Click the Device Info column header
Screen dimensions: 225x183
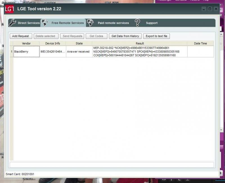point(53,43)
